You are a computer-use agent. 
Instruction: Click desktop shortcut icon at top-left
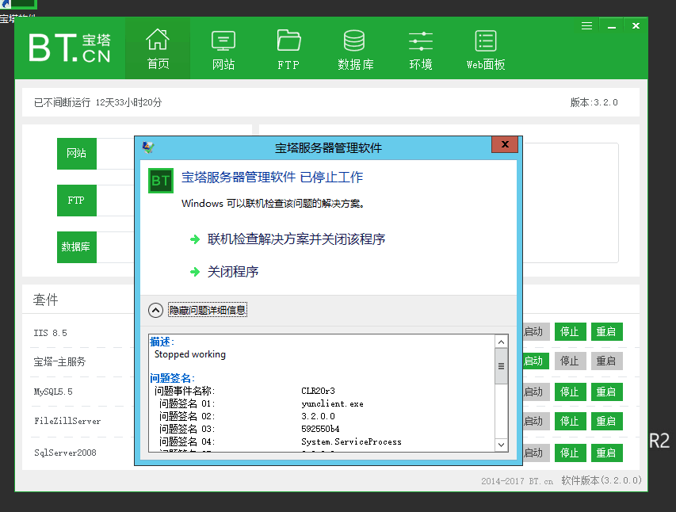18,5
